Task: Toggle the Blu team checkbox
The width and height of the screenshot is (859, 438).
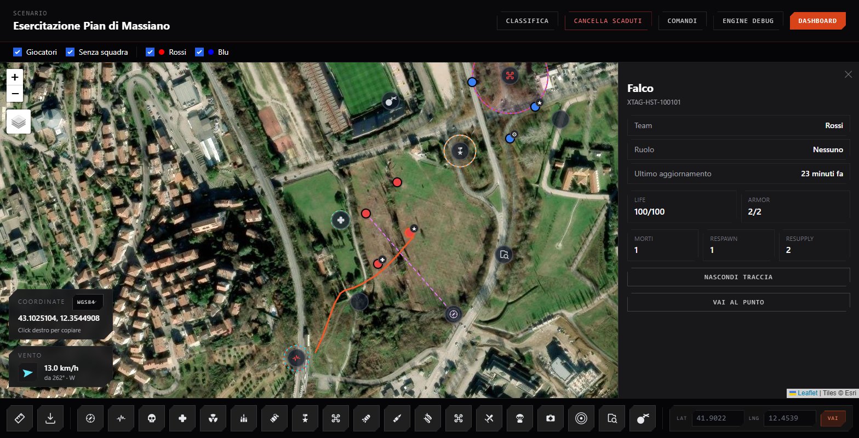Action: coord(199,52)
